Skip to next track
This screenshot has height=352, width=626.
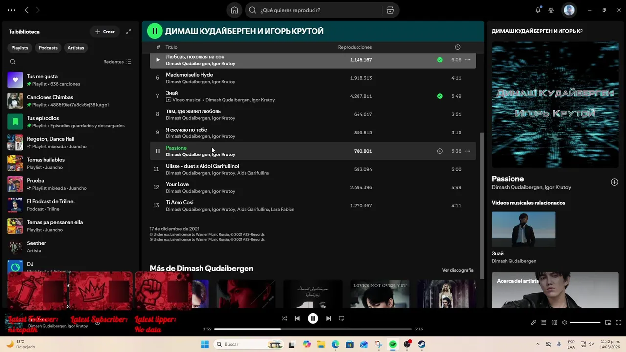pyautogui.click(x=329, y=318)
